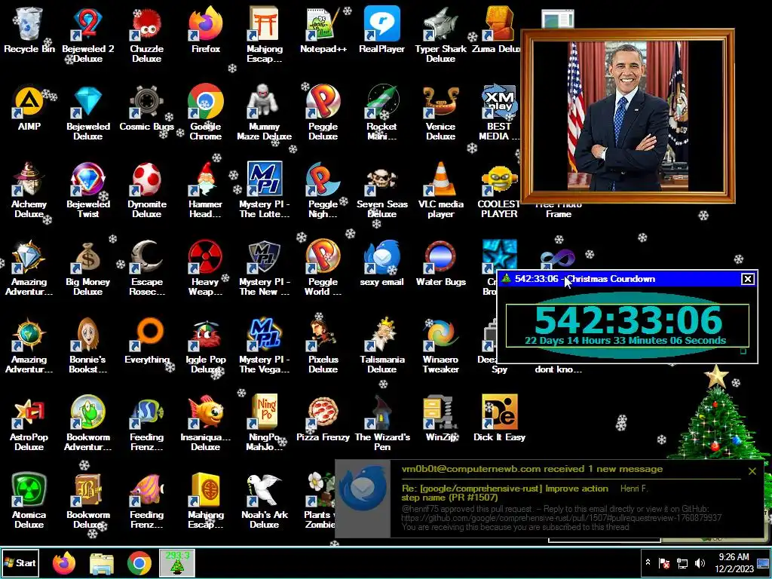Screen dimensions: 772x579
Task: Open Chuzzle Deluxe desktop shortcut
Action: tap(147, 33)
